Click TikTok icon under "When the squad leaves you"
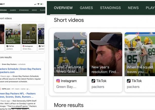Image resolution: width=155 pixels, height=110 pixels. [129, 81]
